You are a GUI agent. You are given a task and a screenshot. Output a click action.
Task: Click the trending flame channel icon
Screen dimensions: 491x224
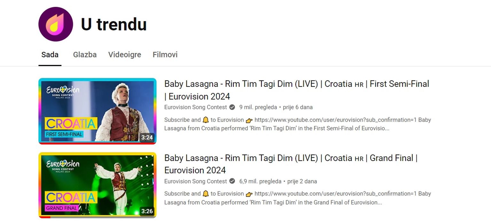(56, 24)
